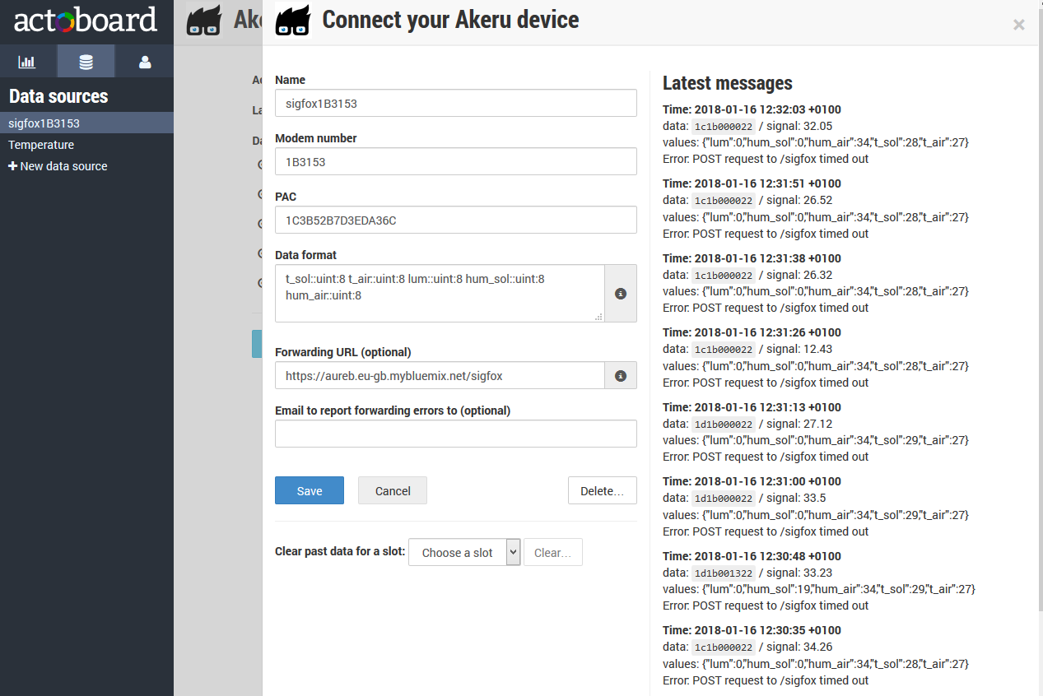Click message time 12:31:26
The image size is (1043, 696).
(752, 332)
